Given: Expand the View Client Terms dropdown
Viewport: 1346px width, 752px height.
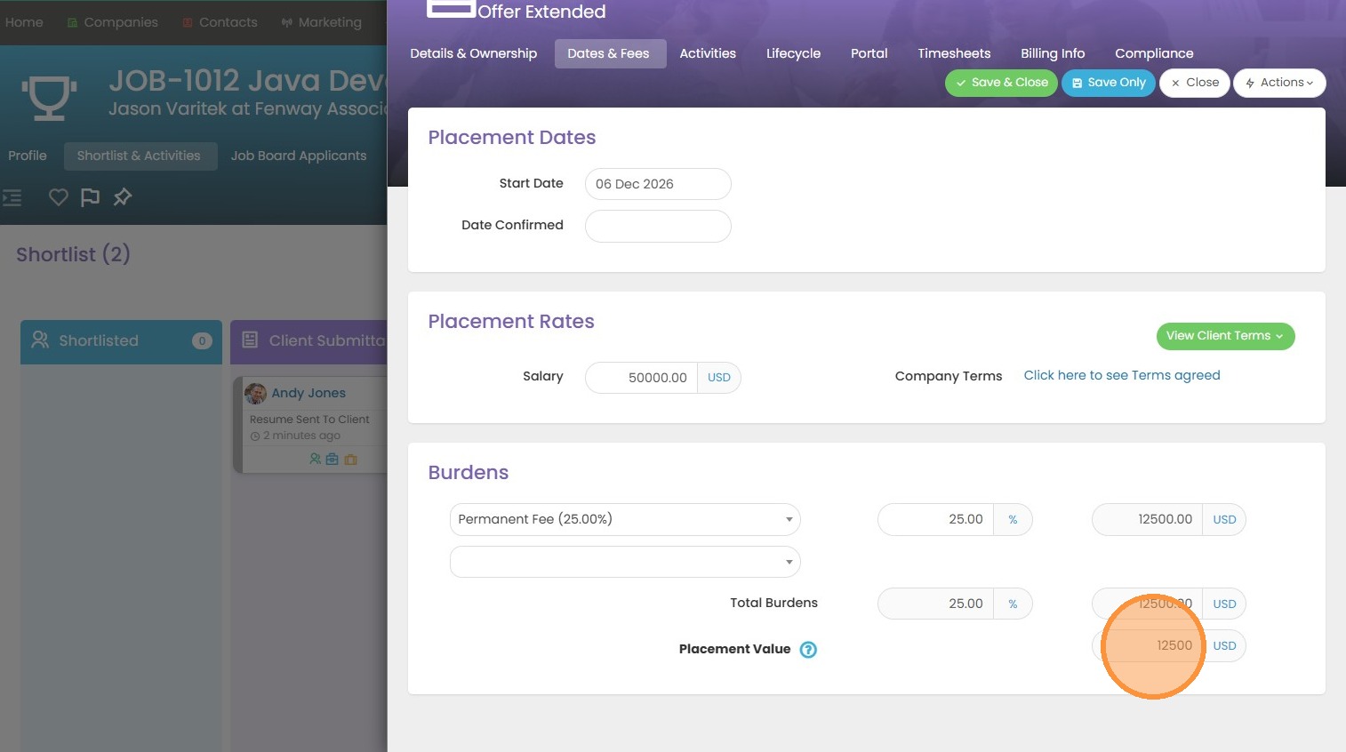Looking at the screenshot, I should 1224,336.
